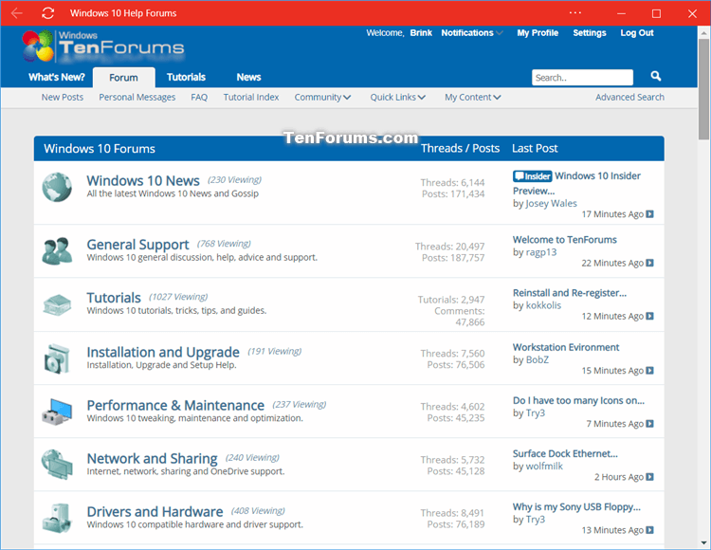This screenshot has width=711, height=550.
Task: Click the TenForums logo
Action: click(x=103, y=46)
